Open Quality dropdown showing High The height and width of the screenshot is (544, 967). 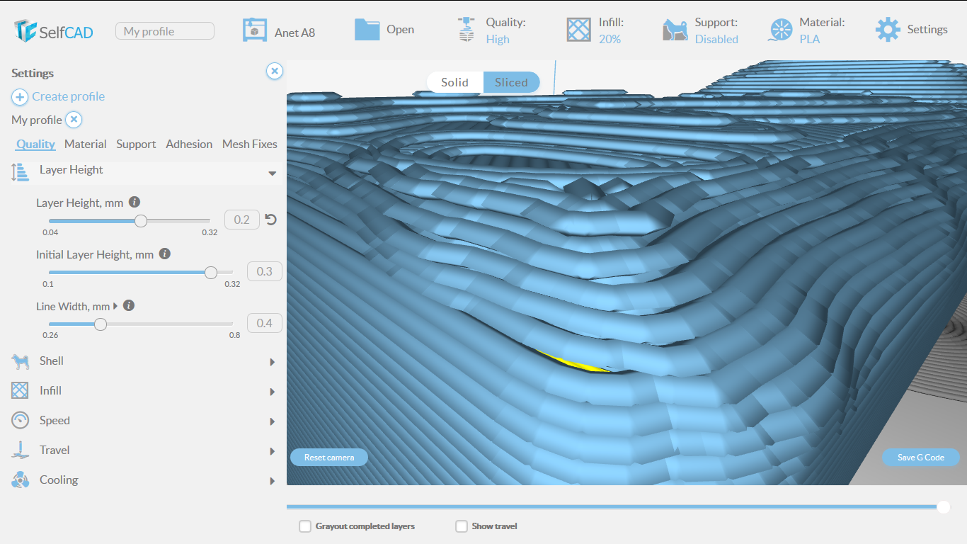tap(498, 39)
